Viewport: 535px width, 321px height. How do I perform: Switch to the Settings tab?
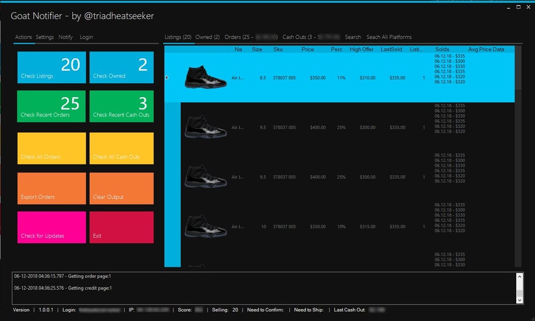(45, 37)
